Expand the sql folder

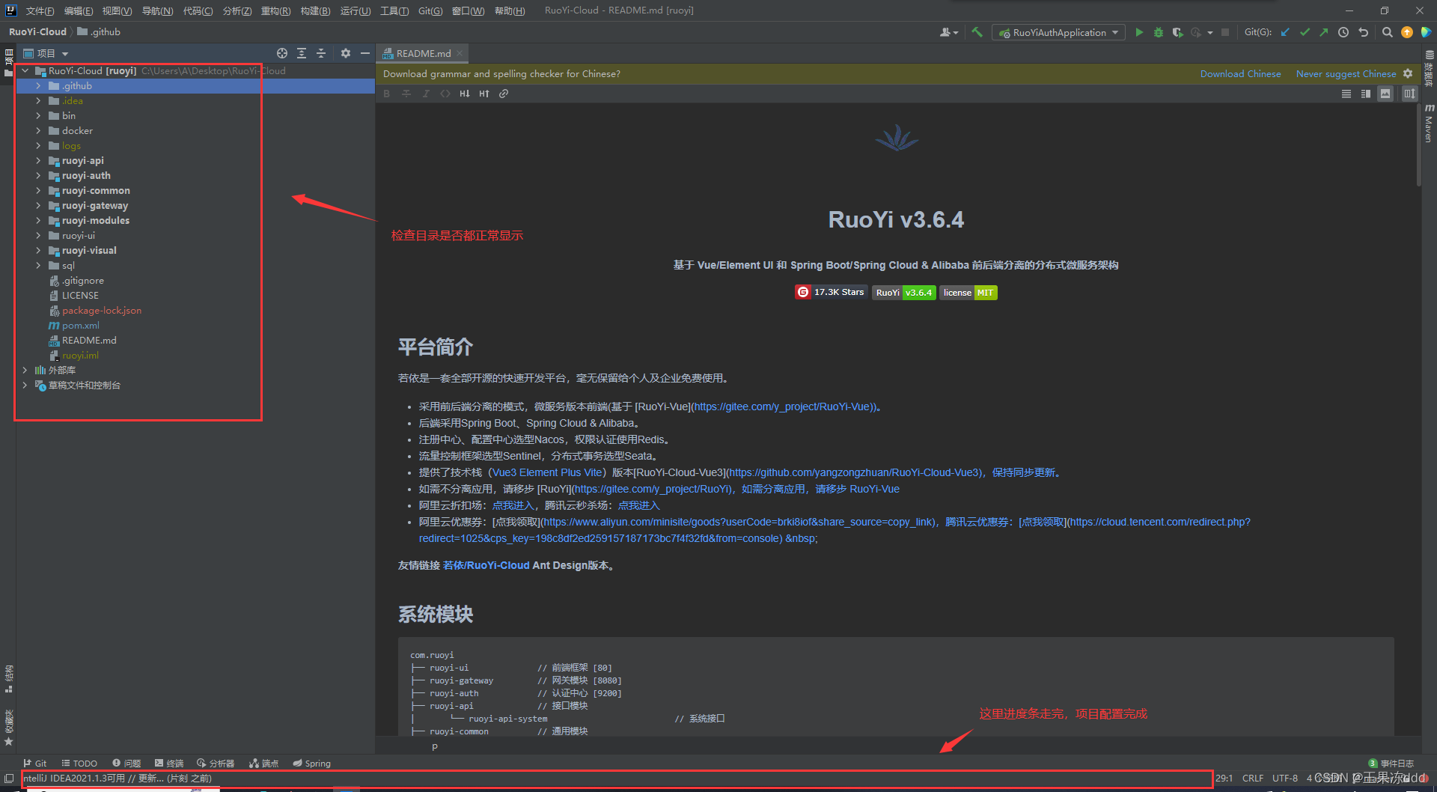pos(38,266)
